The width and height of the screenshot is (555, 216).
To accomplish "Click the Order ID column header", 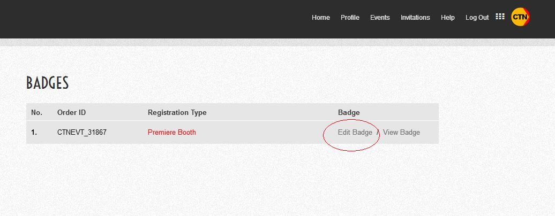I will (x=71, y=113).
